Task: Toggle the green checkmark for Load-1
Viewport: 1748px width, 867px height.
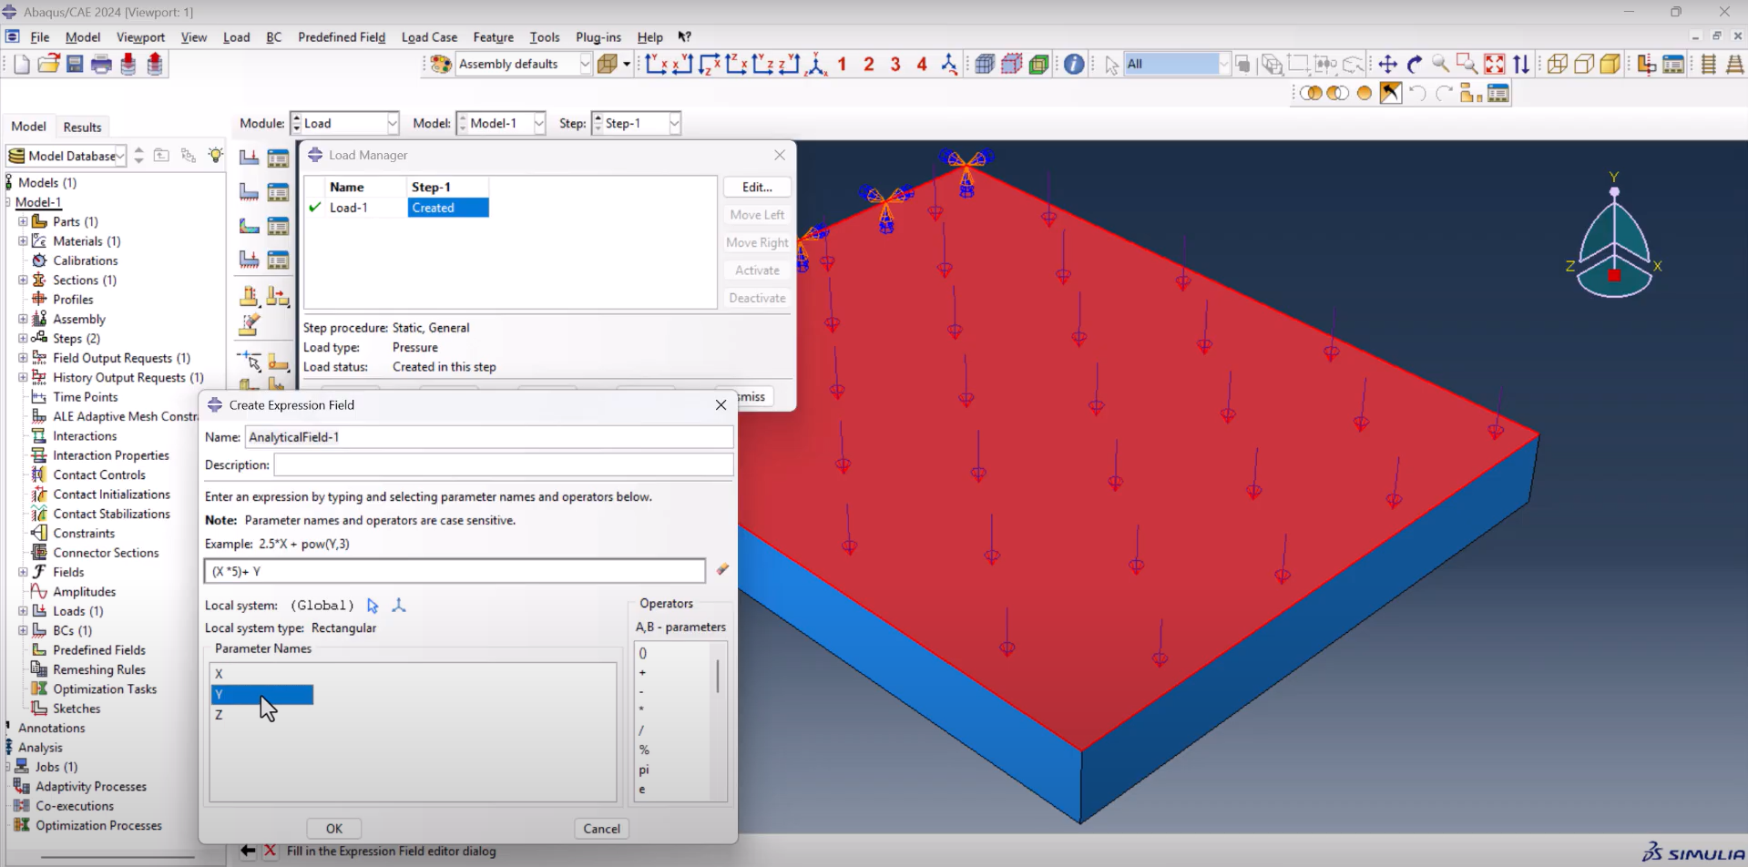Action: pyautogui.click(x=315, y=208)
